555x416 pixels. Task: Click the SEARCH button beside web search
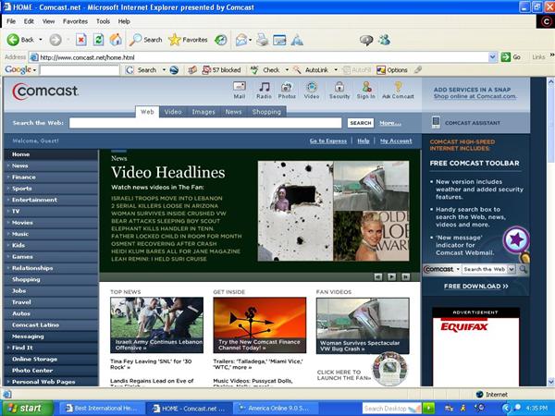[x=361, y=123]
